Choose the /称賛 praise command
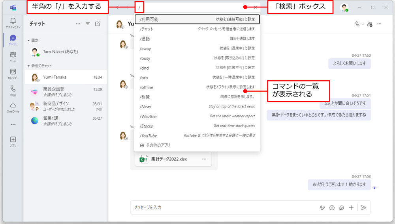The image size is (395, 224). coord(197,97)
